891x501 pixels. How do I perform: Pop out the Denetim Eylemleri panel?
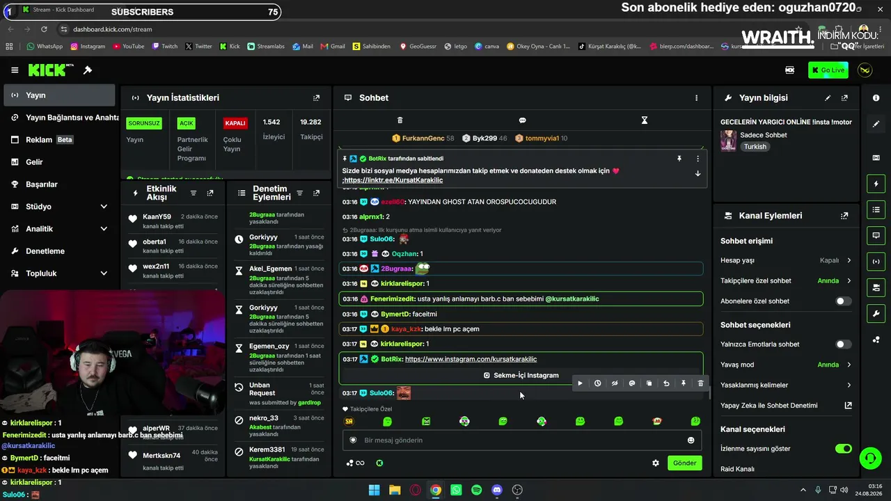tap(317, 193)
